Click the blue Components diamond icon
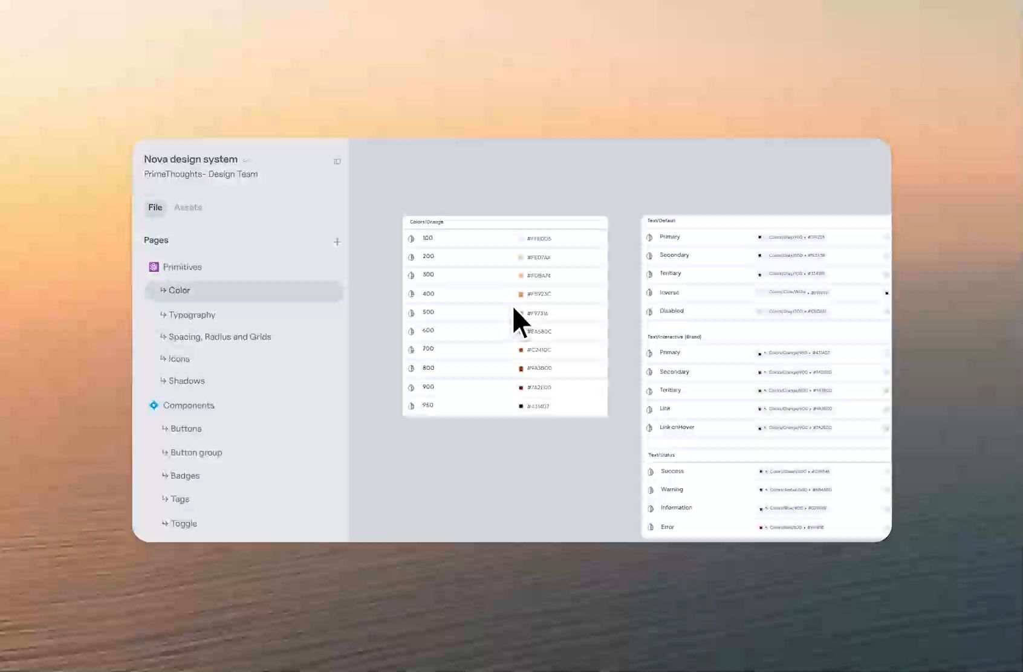 pos(154,405)
